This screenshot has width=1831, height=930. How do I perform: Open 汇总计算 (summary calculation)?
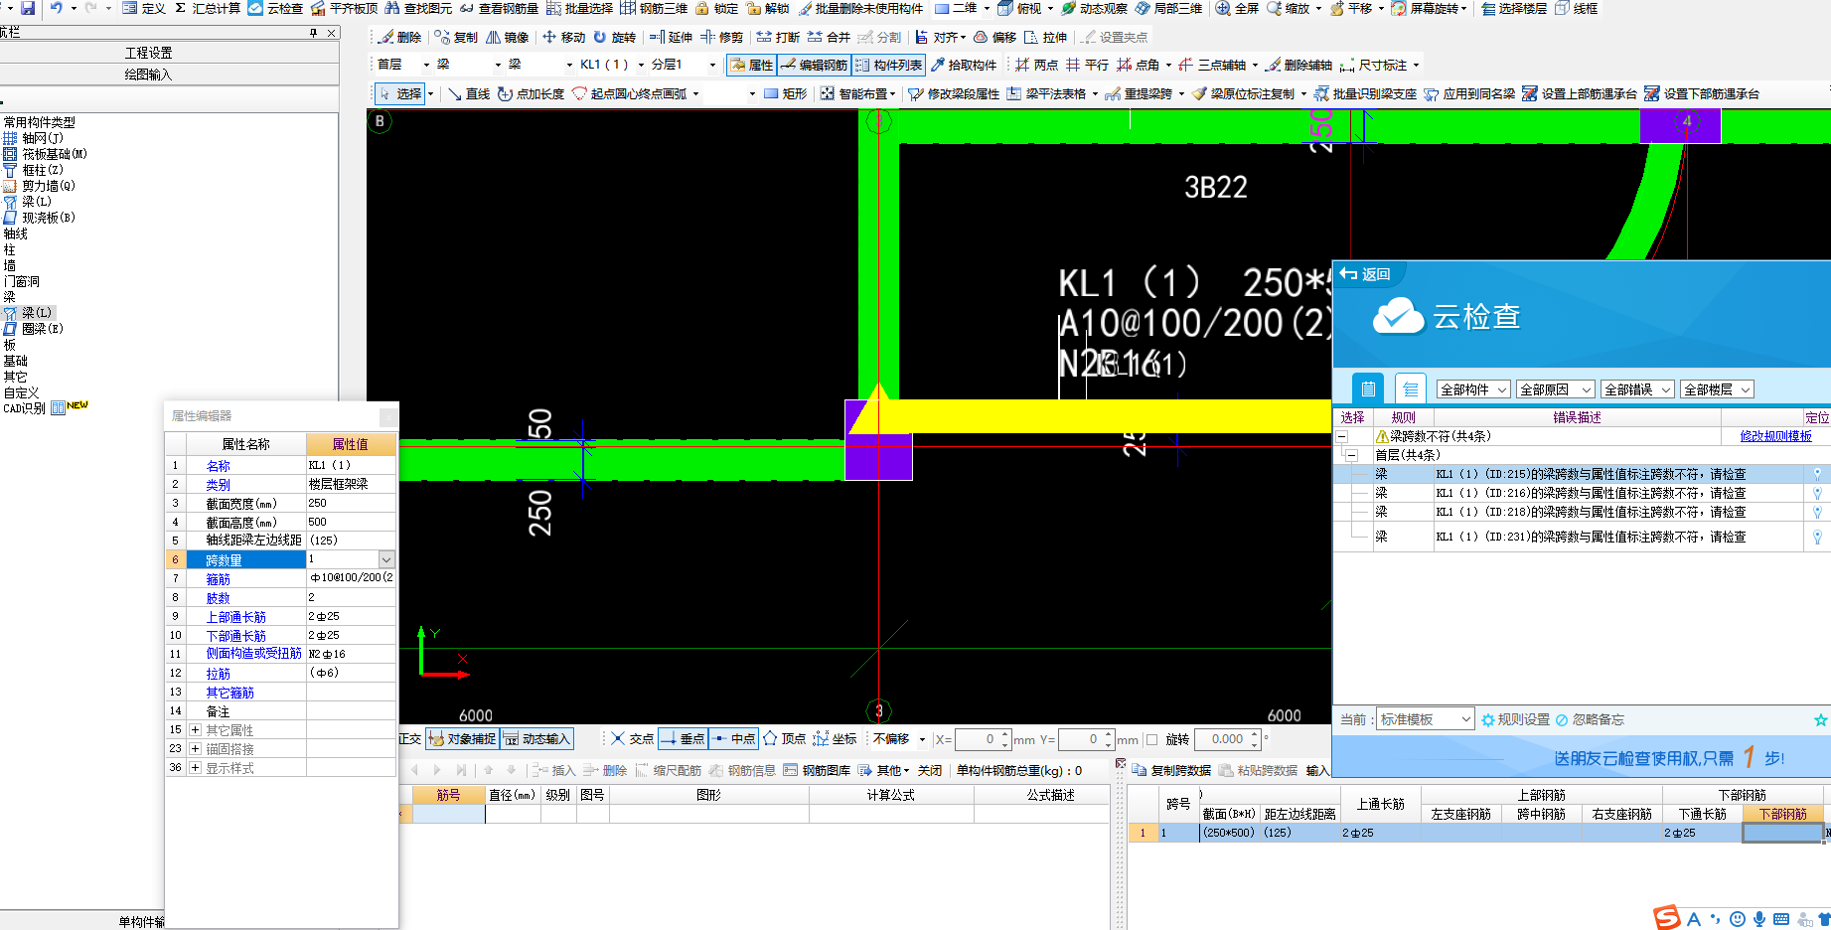(207, 8)
